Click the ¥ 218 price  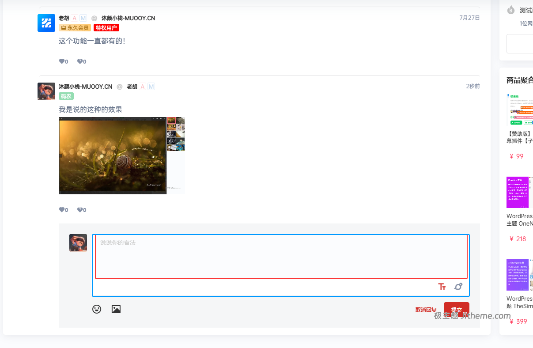[x=518, y=239]
